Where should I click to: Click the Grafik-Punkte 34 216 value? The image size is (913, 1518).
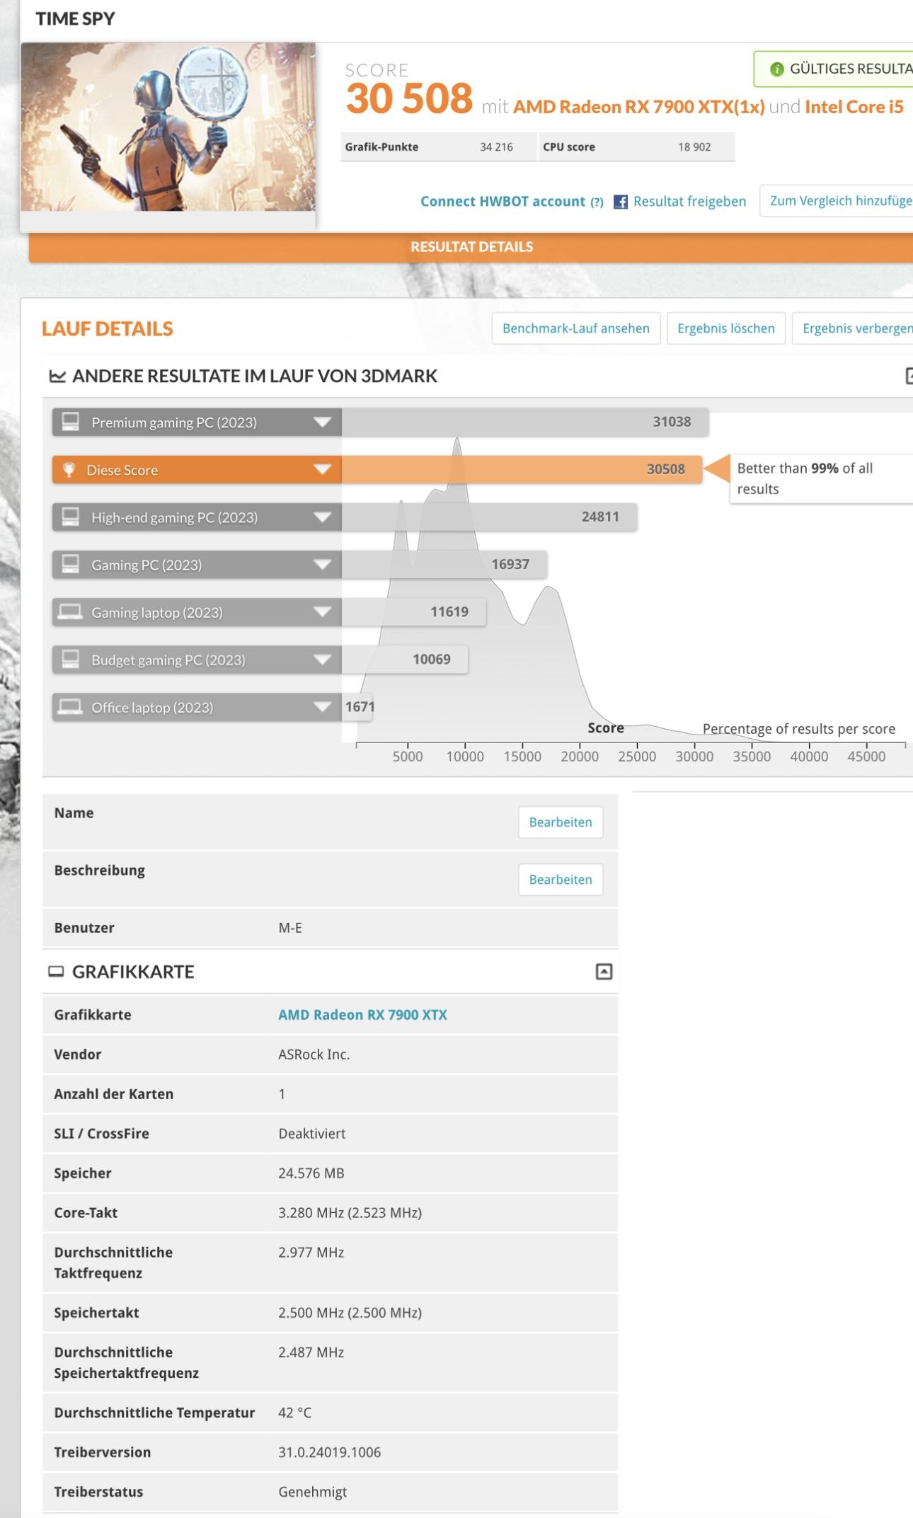click(496, 147)
